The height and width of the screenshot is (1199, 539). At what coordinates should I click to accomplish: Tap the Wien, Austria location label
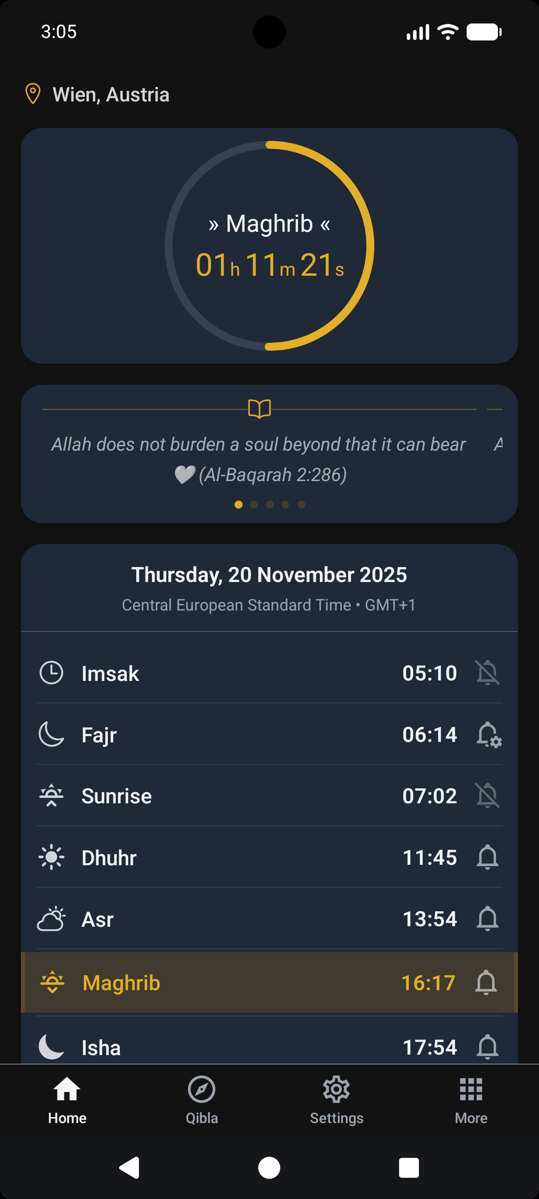(111, 95)
